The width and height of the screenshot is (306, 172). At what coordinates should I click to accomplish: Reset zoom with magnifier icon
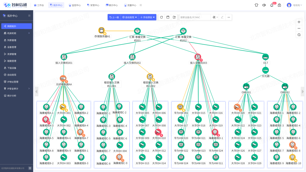pyautogui.click(x=299, y=35)
